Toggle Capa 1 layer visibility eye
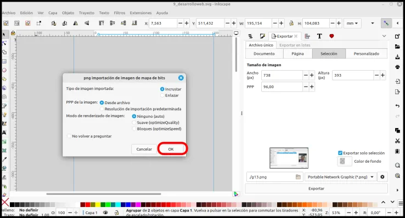Screen dimensions: 405x218 coord(105,213)
